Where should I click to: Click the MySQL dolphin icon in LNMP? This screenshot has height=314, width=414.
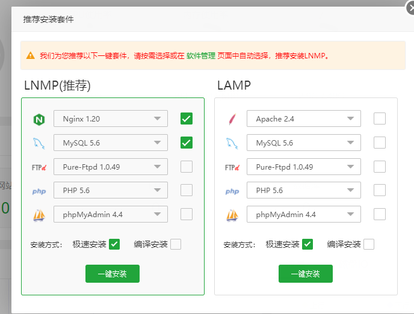coord(39,143)
